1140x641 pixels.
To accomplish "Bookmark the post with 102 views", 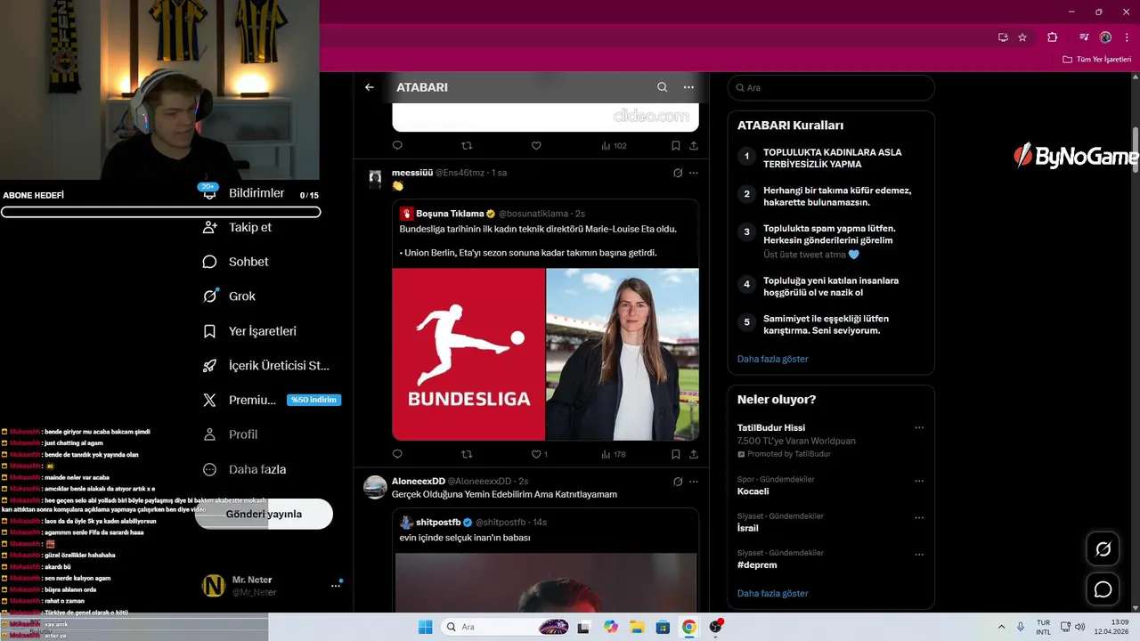I will 676,145.
